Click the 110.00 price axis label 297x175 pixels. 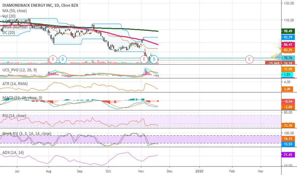pyautogui.click(x=289, y=20)
